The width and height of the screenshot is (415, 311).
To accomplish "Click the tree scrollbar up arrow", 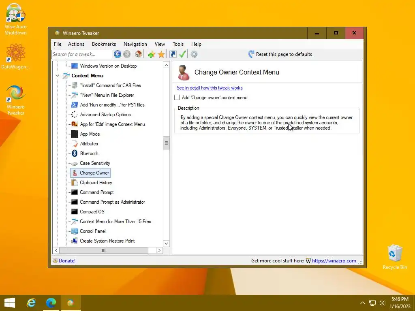I will coord(166,65).
